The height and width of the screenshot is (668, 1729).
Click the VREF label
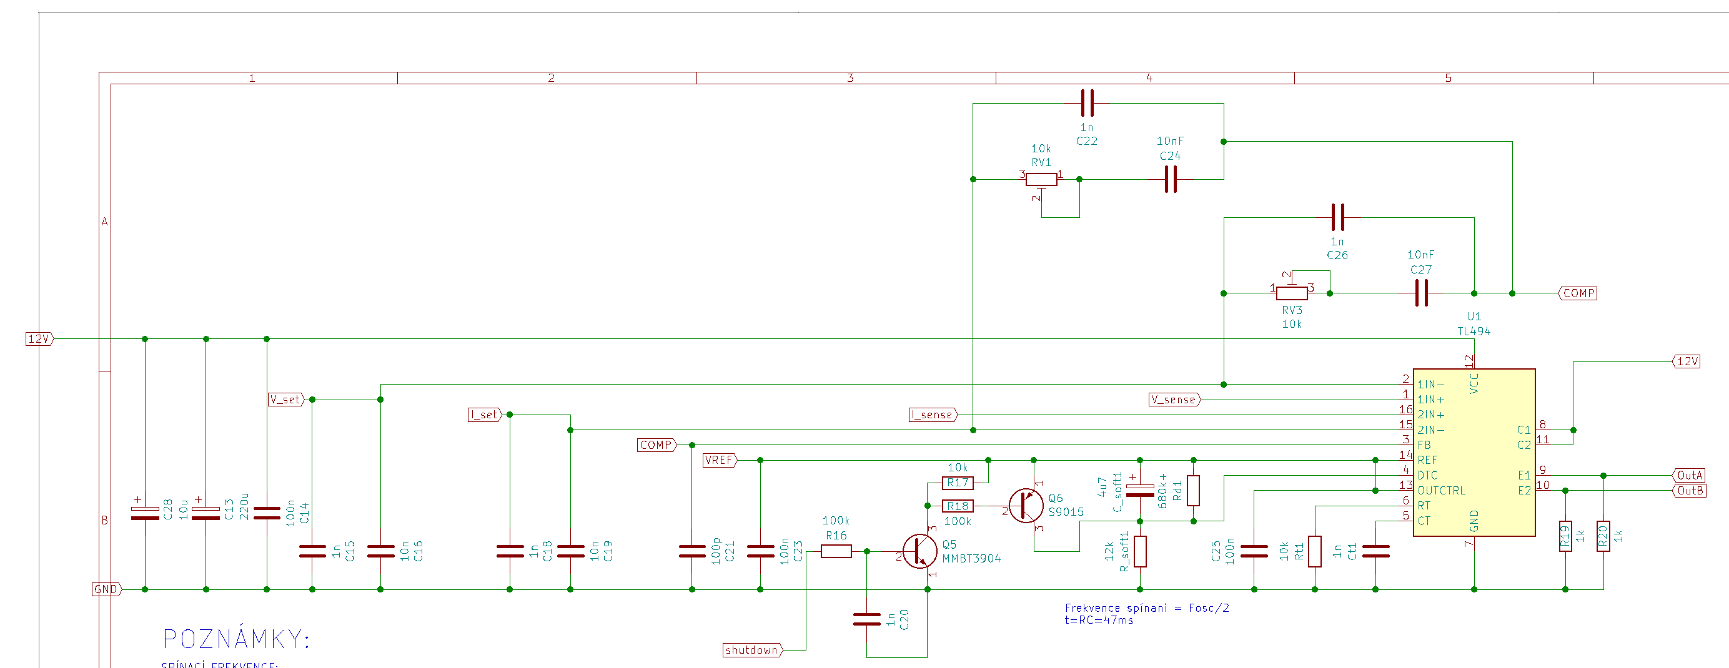tap(720, 460)
